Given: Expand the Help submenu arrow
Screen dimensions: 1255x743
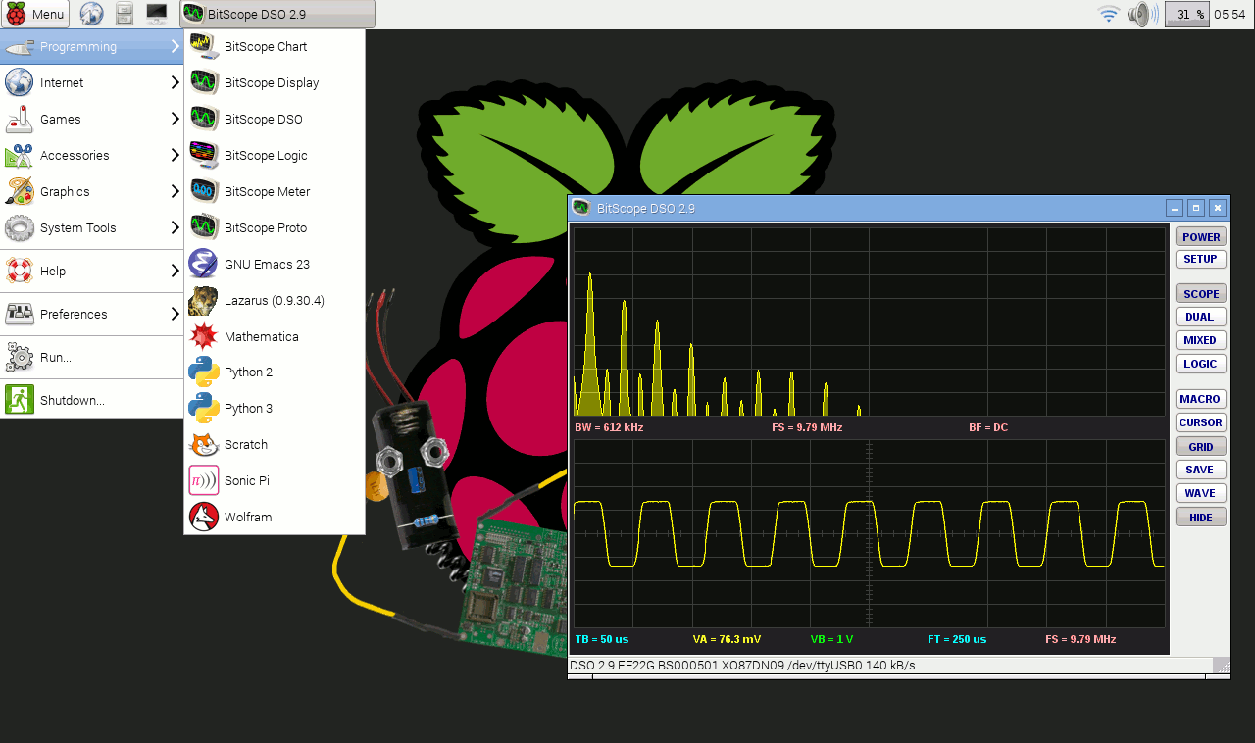Looking at the screenshot, I should click(175, 271).
